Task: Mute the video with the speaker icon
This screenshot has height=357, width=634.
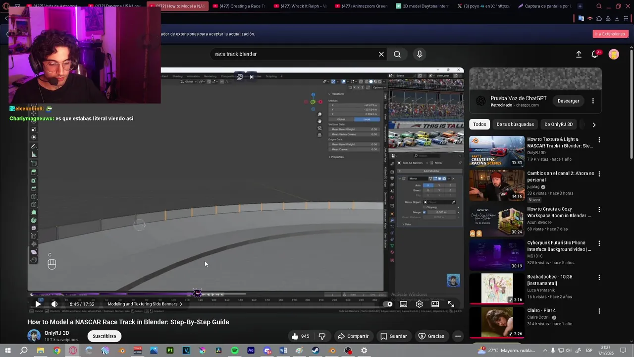Action: pyautogui.click(x=54, y=304)
